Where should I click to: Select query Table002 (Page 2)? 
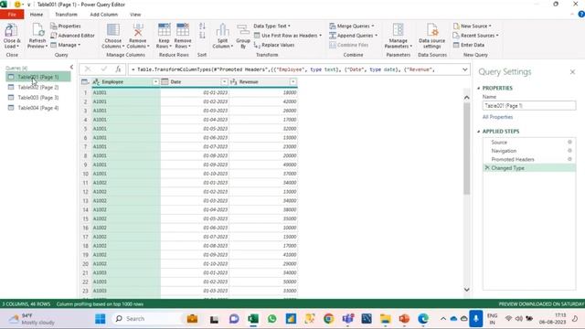pyautogui.click(x=38, y=88)
